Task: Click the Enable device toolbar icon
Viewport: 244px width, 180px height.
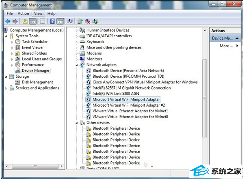Action: click(x=95, y=21)
